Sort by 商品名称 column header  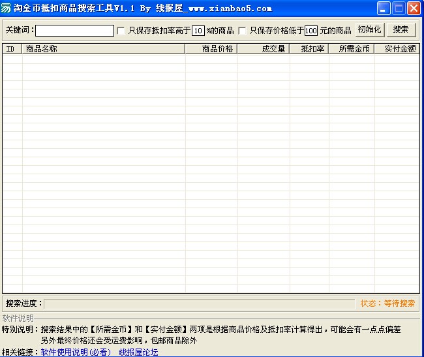(x=104, y=49)
